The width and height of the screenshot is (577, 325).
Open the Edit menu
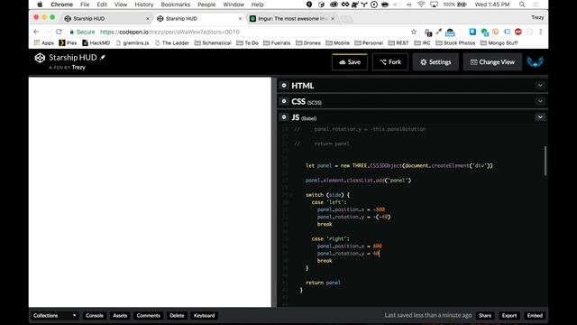click(102, 5)
